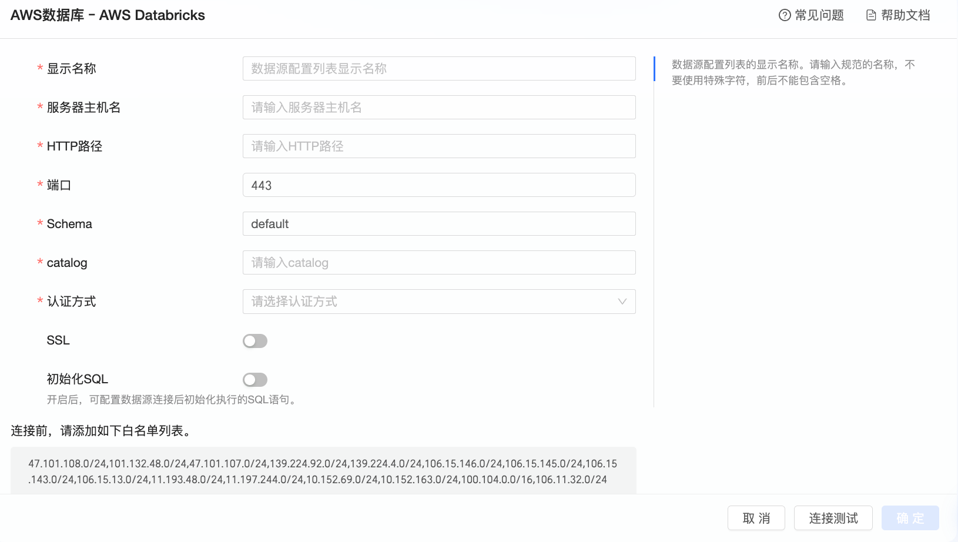This screenshot has width=958, height=542.
Task: Click the 端口 field showing 443
Action: click(x=439, y=185)
